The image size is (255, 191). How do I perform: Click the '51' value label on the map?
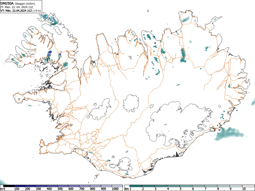click(60, 56)
